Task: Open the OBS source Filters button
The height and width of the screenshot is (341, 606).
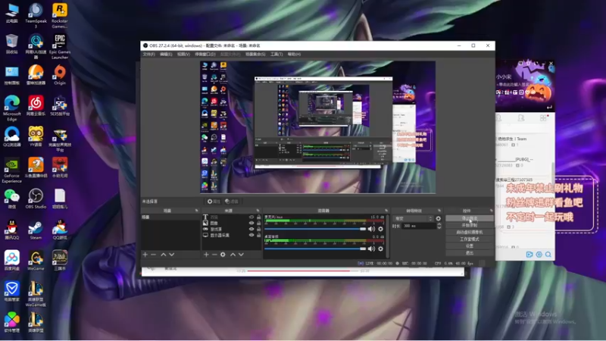Action: point(232,202)
